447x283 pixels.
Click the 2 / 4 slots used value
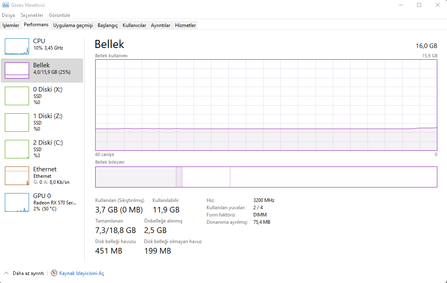(258, 208)
